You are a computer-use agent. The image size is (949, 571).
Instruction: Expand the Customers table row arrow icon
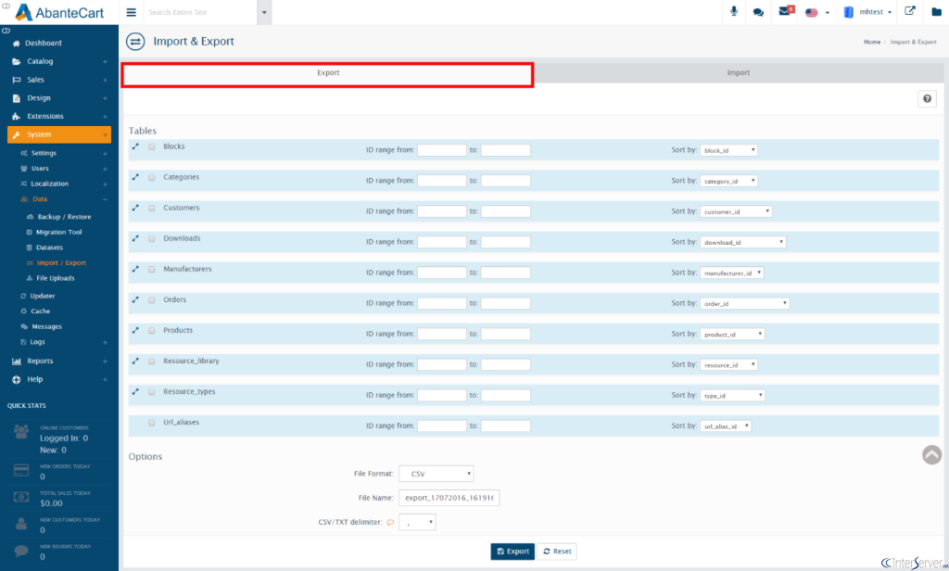coord(135,208)
